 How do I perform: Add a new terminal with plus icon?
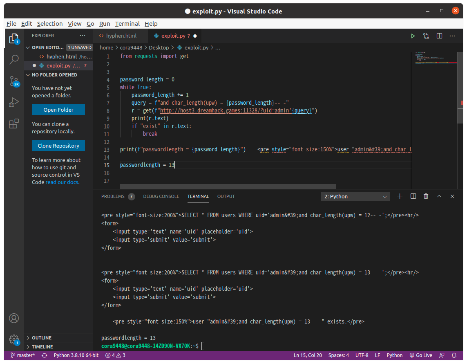click(x=400, y=196)
